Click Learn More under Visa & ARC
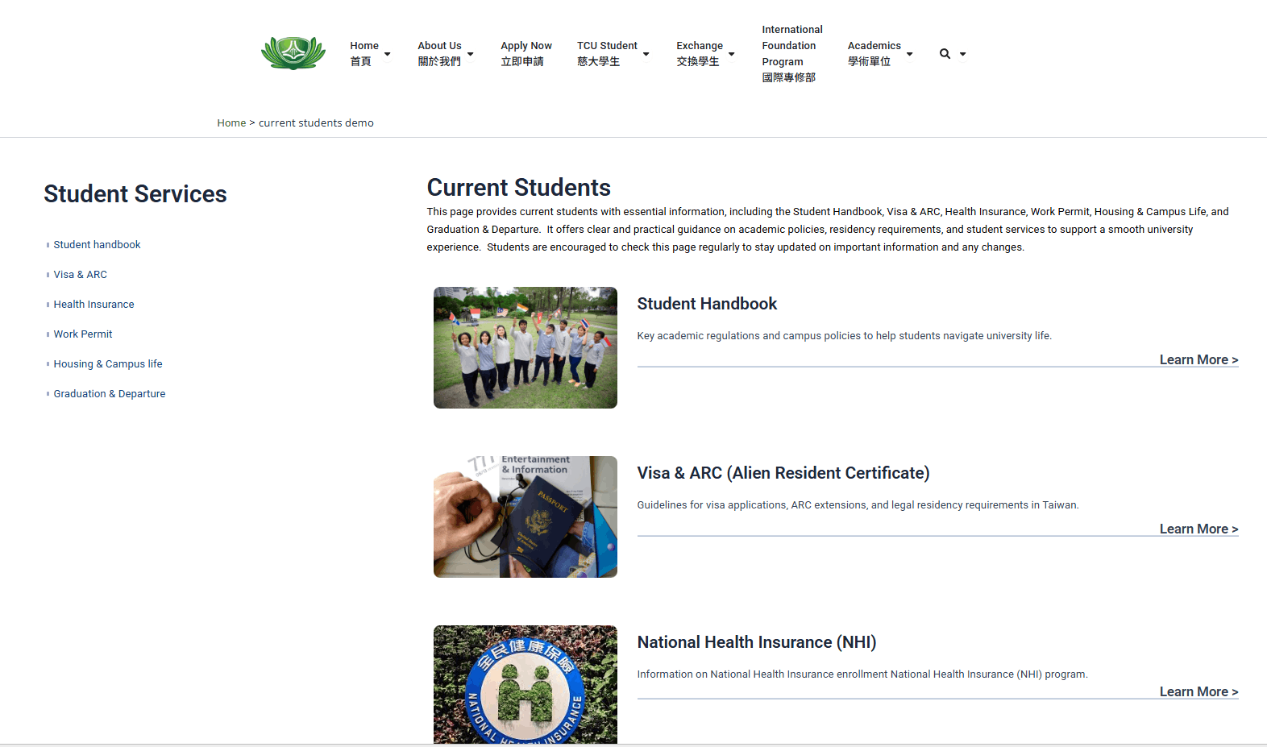 pos(1198,529)
